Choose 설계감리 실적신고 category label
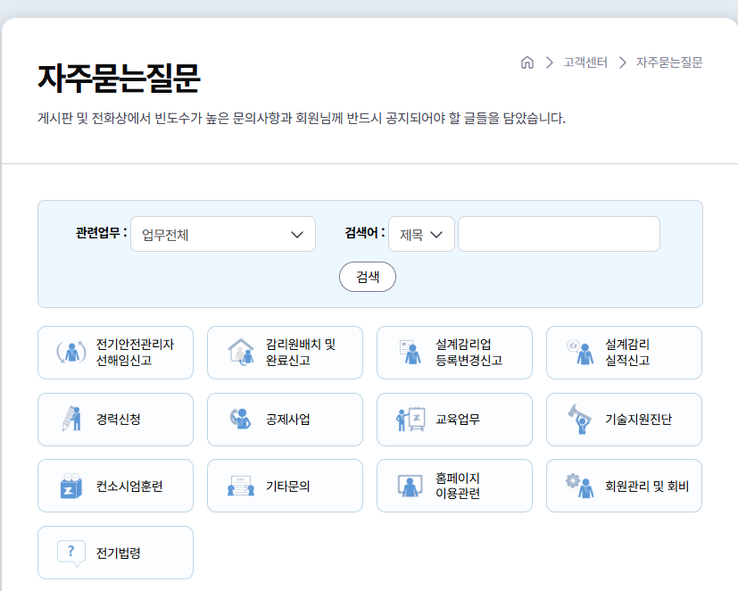Viewport: 738px width, 591px height. pos(627,352)
